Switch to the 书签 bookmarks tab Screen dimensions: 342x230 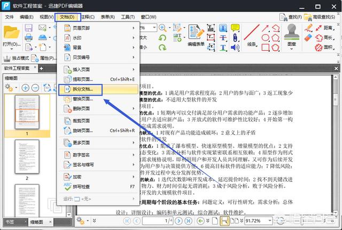pos(10,221)
